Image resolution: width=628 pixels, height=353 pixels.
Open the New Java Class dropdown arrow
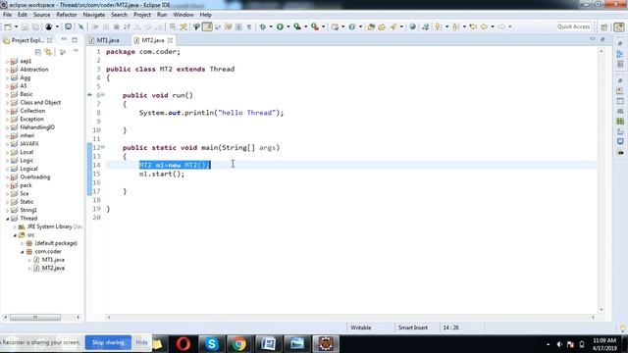pos(360,26)
